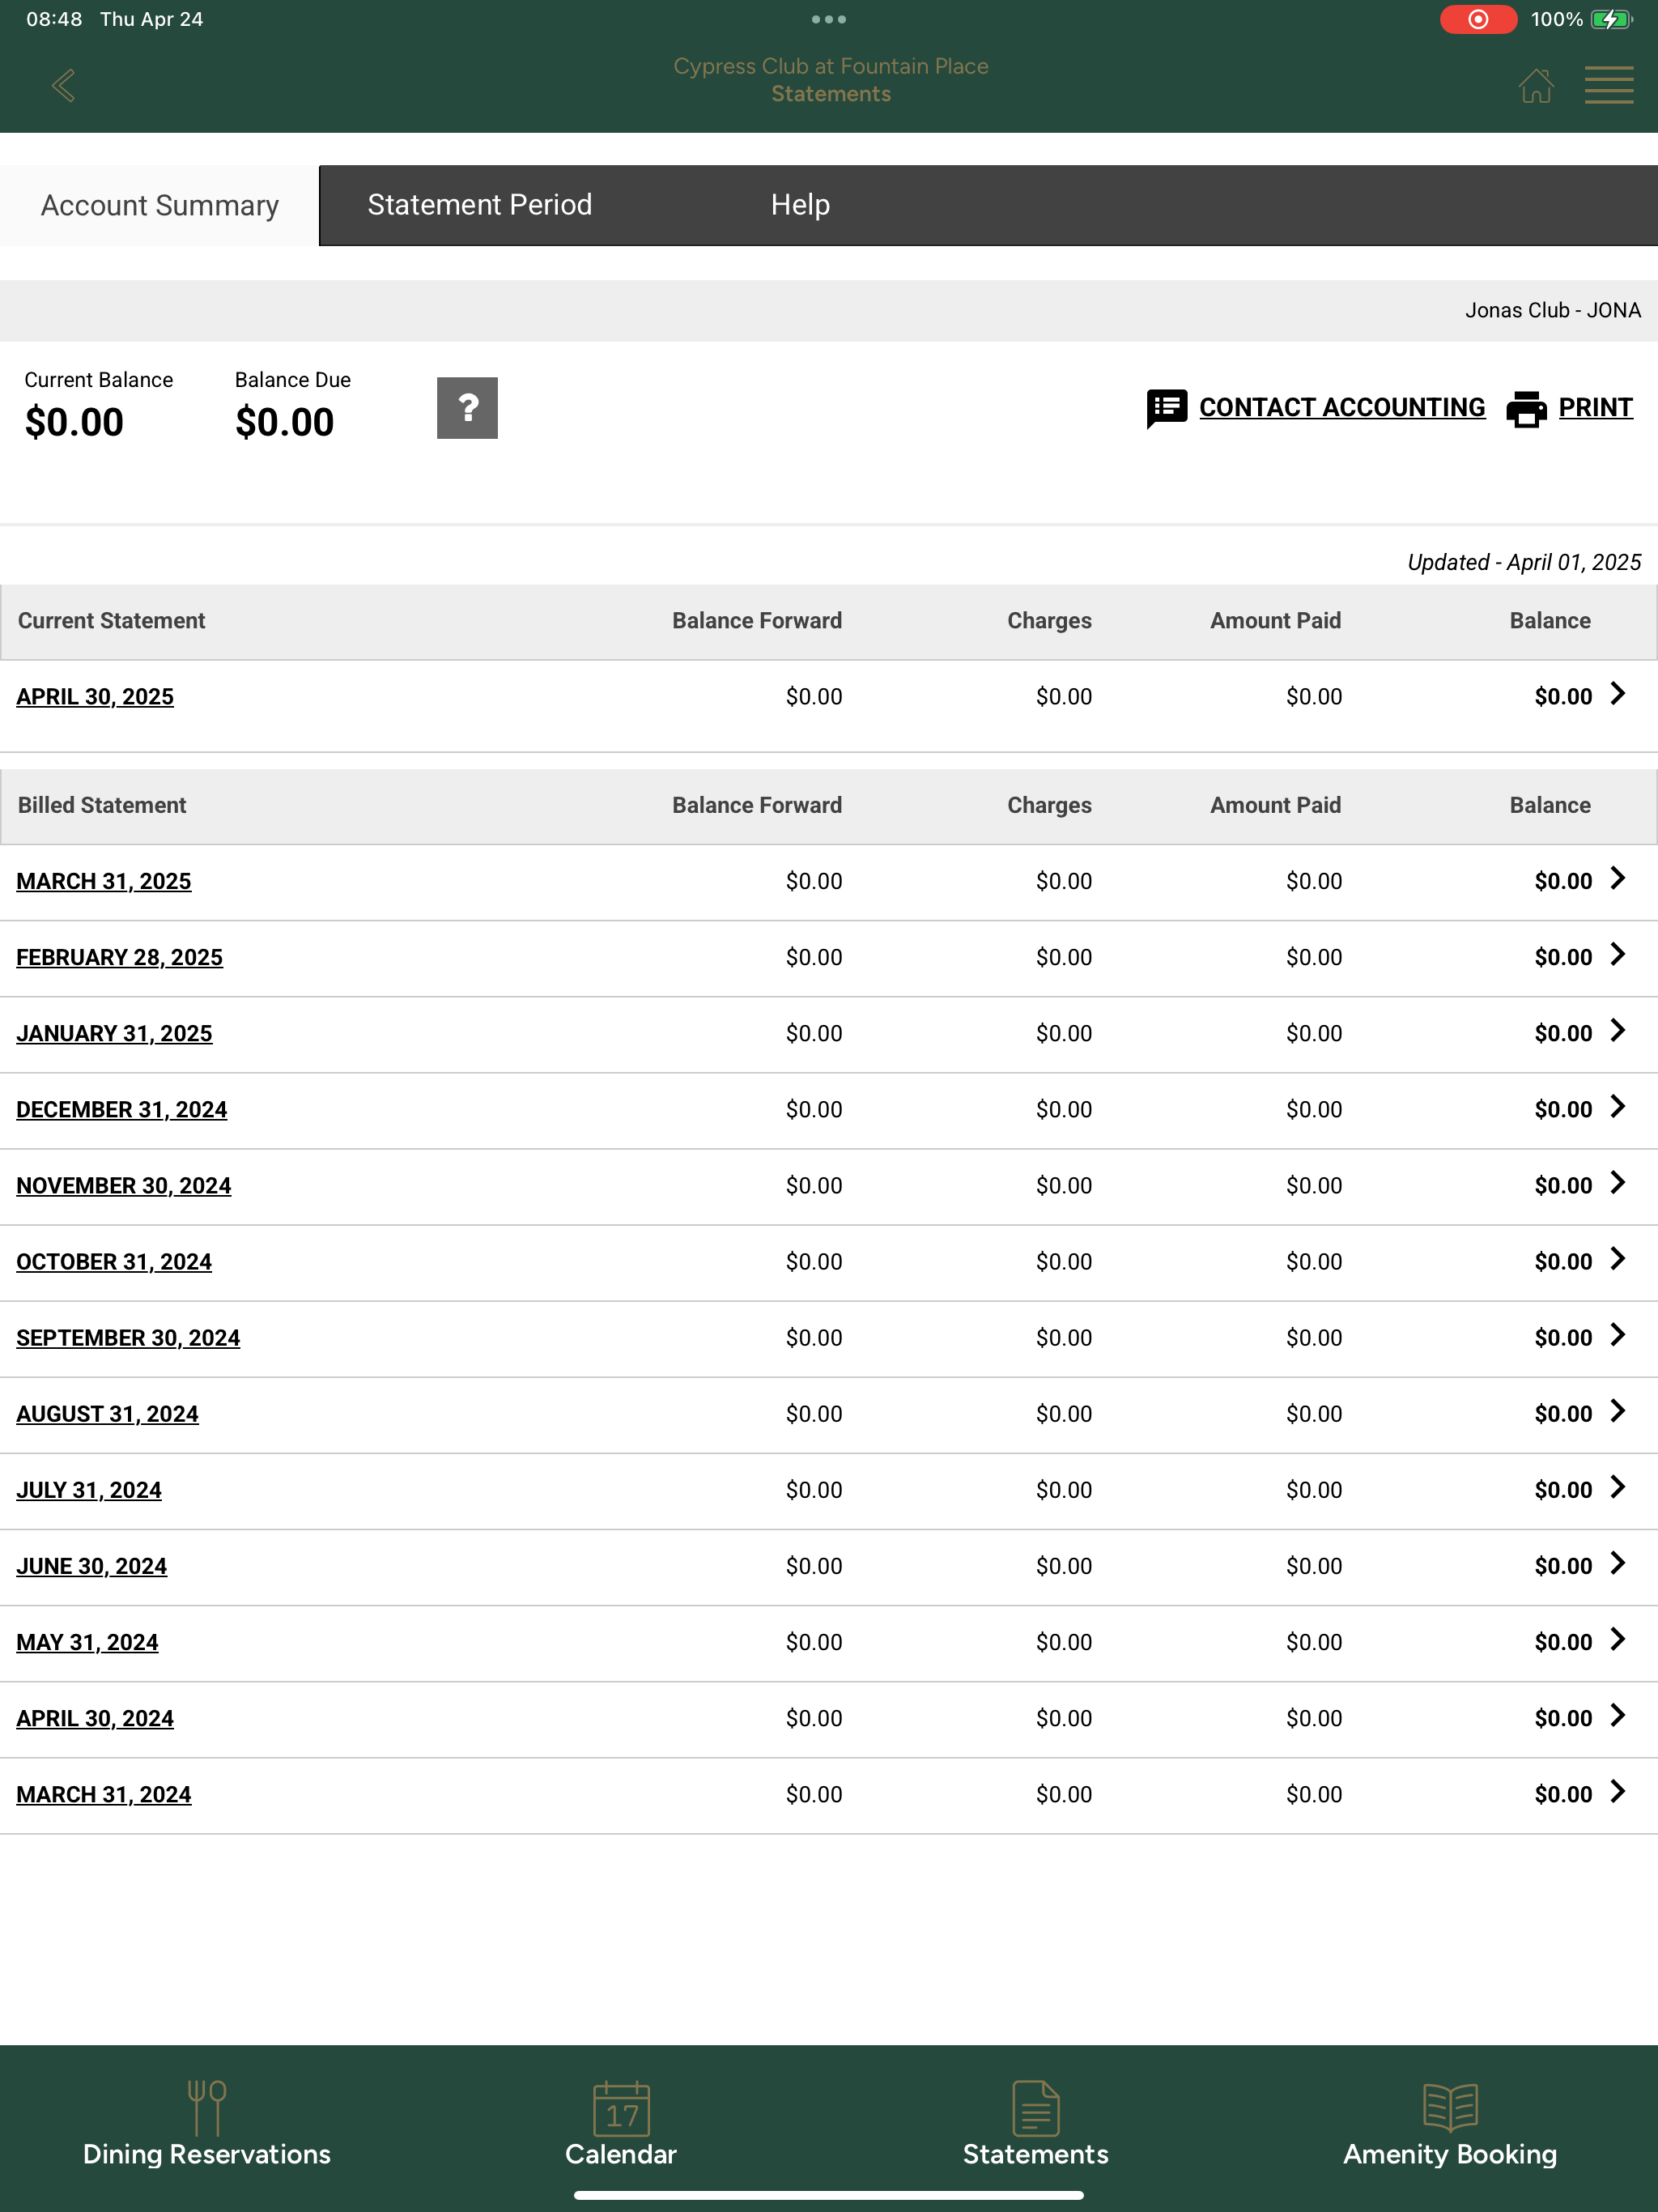
Task: Tap the Updated - April 01, 2025 text
Action: pyautogui.click(x=1524, y=562)
